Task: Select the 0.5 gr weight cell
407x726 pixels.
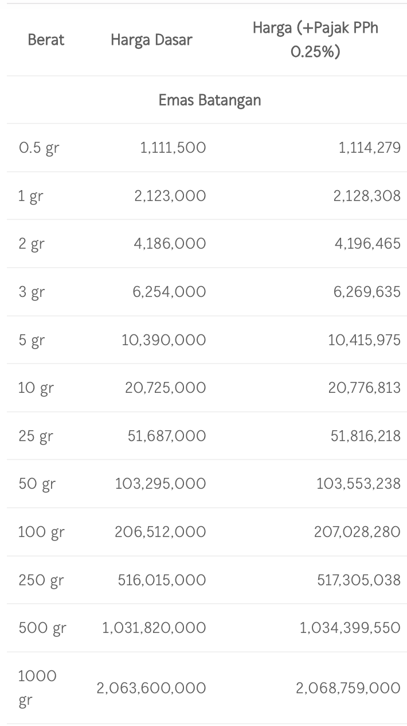Action: 38,148
